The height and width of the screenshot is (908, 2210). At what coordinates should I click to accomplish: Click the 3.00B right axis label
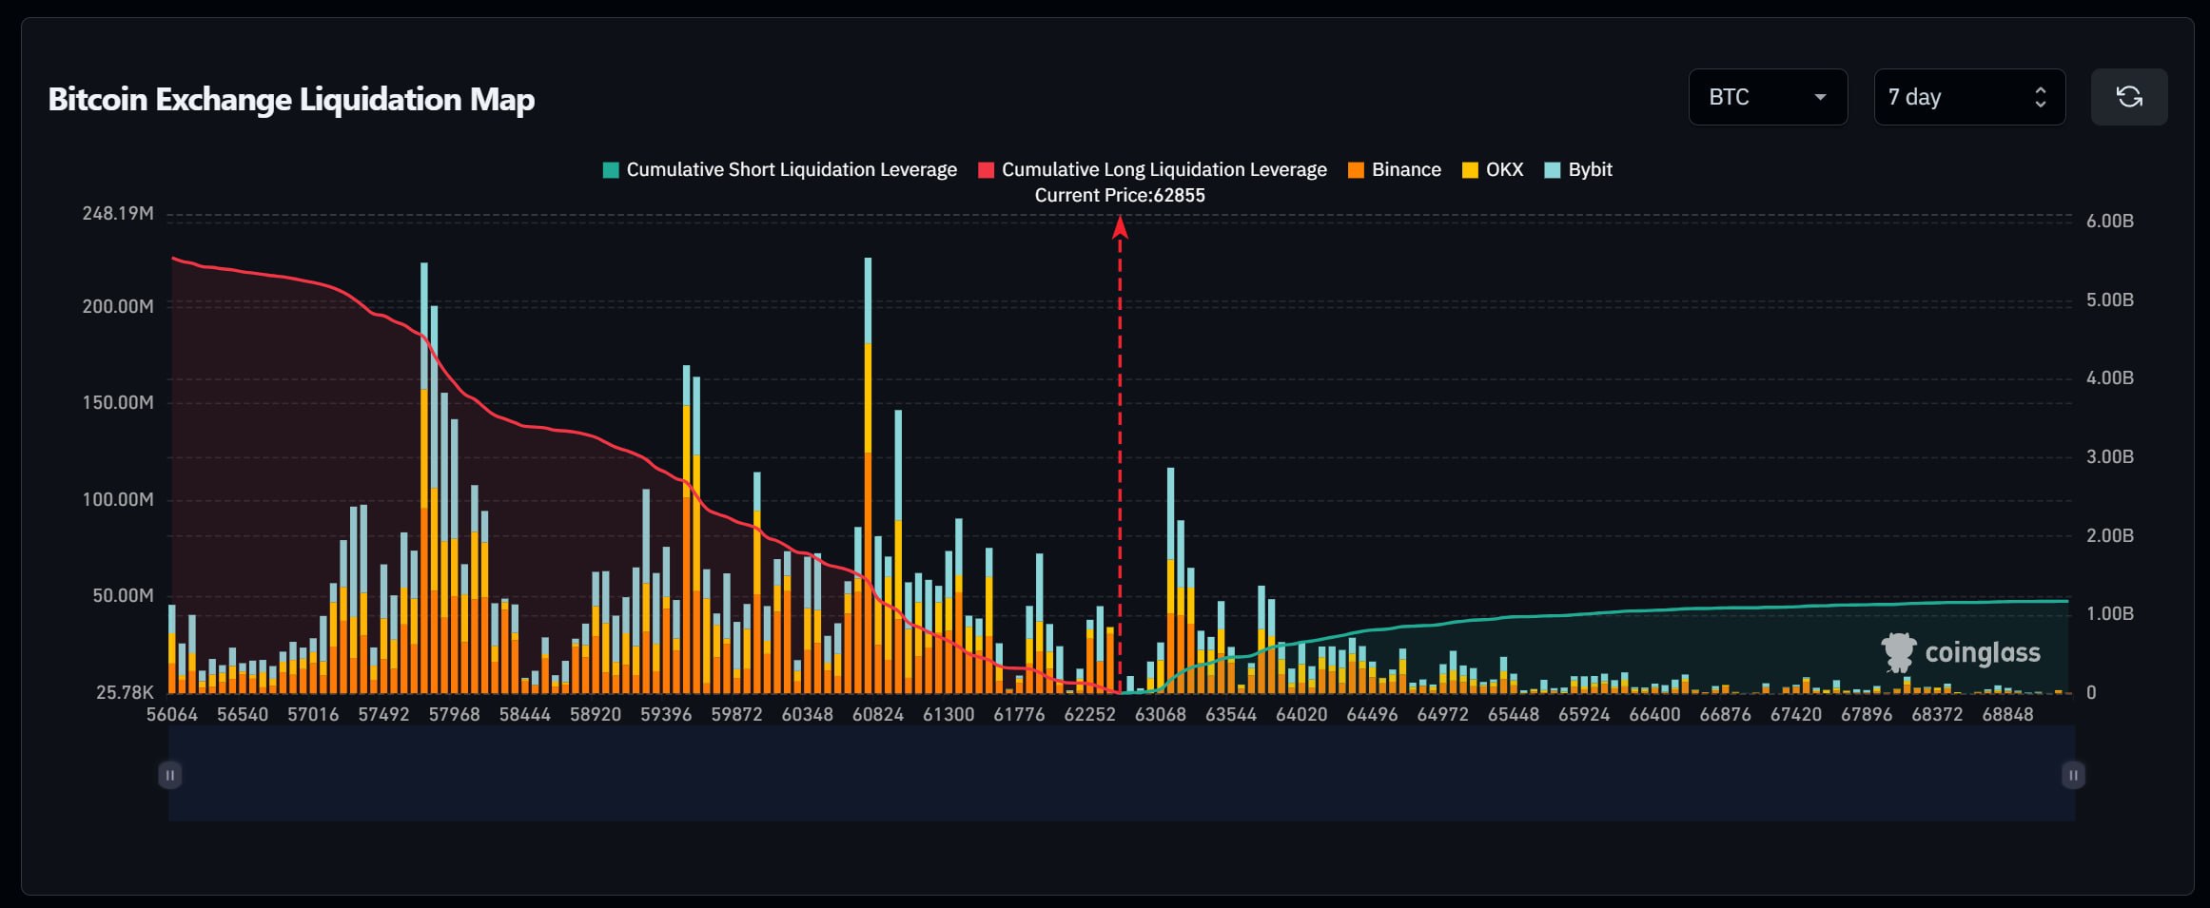click(2110, 456)
